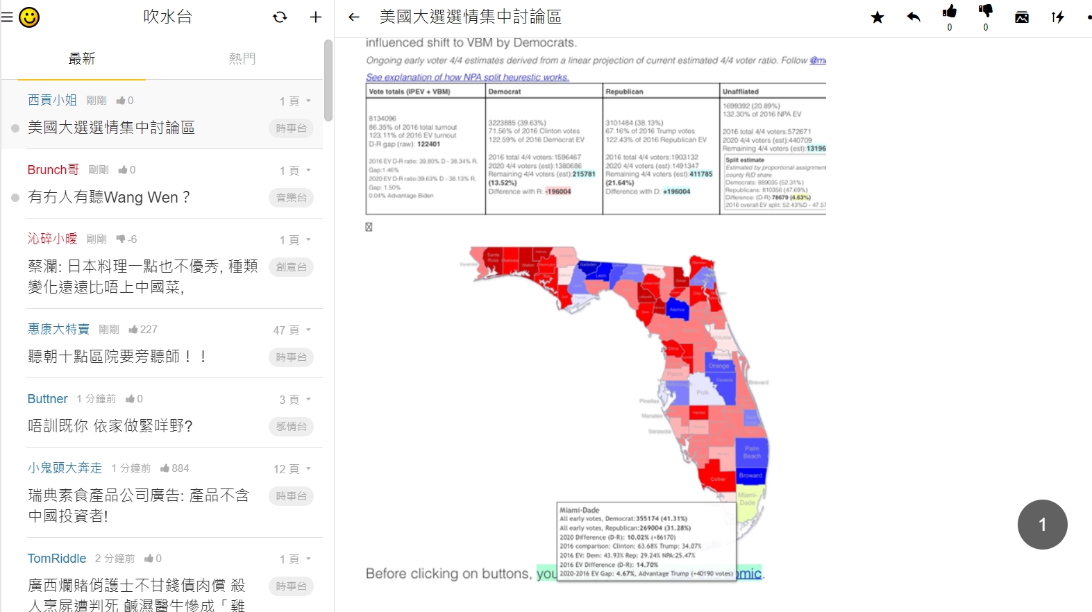Reply to thread with reply arrow icon
Screen dimensions: 1092x612
click(x=914, y=17)
